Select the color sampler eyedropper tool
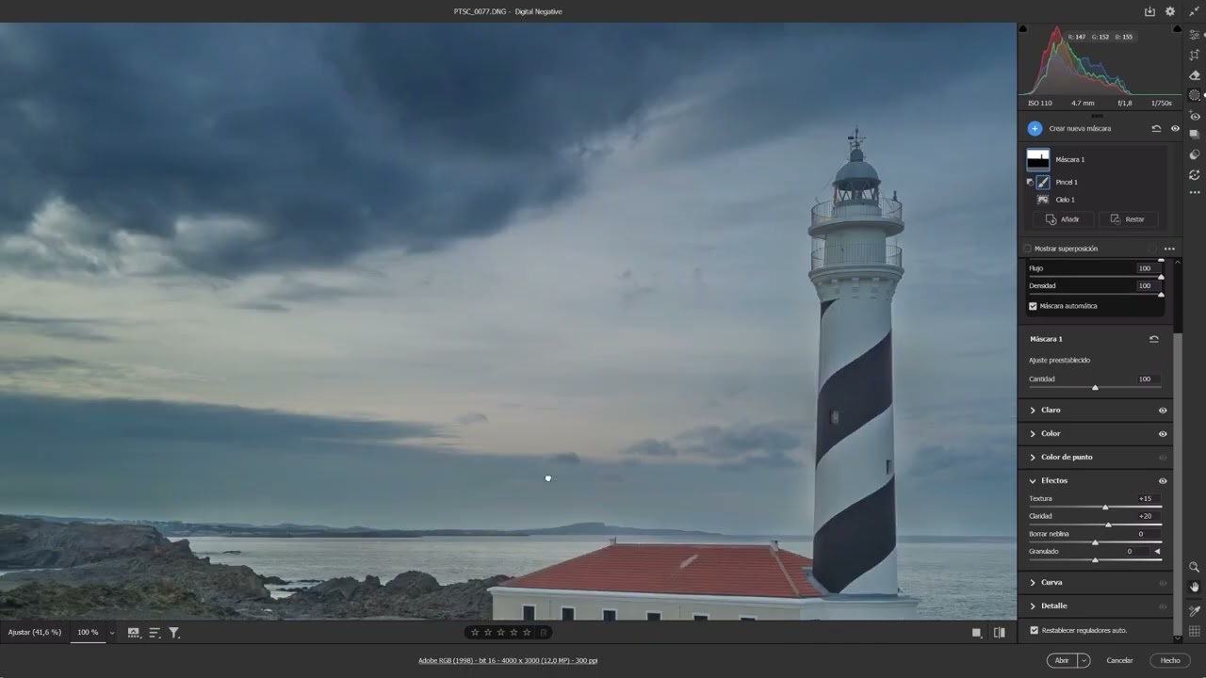The width and height of the screenshot is (1206, 678). [x=1195, y=611]
